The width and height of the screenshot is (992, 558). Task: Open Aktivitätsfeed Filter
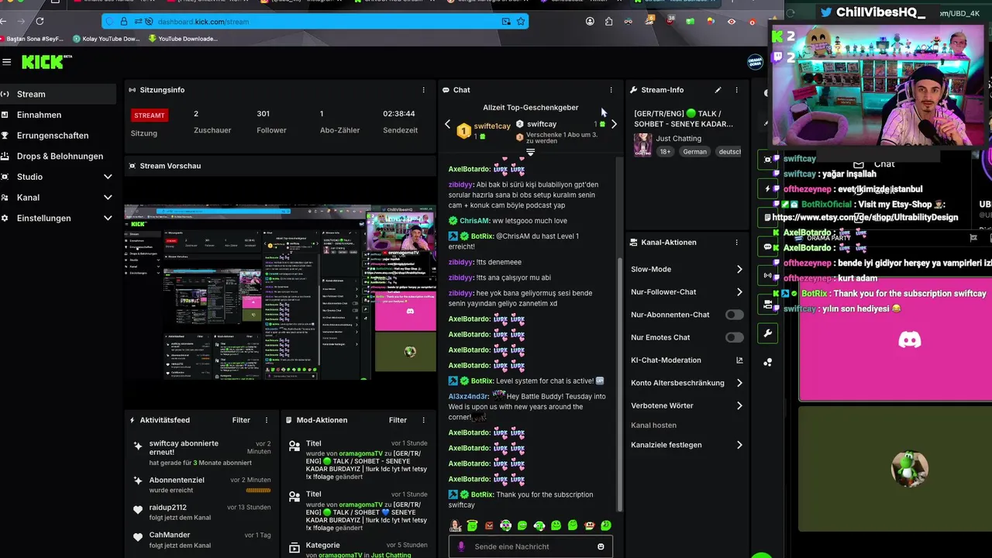click(241, 420)
